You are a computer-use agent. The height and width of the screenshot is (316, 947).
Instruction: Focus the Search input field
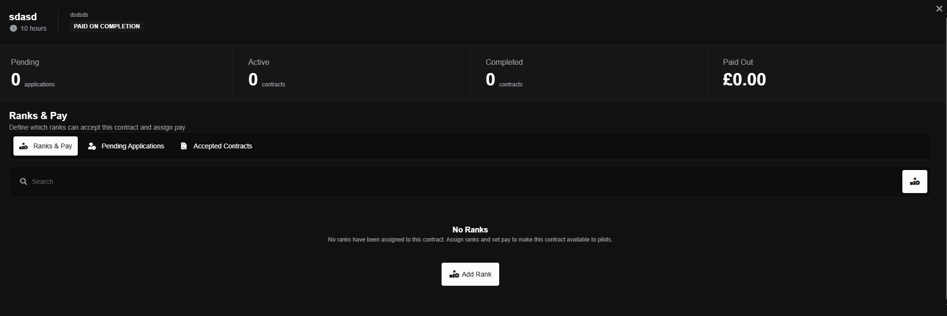(432, 182)
